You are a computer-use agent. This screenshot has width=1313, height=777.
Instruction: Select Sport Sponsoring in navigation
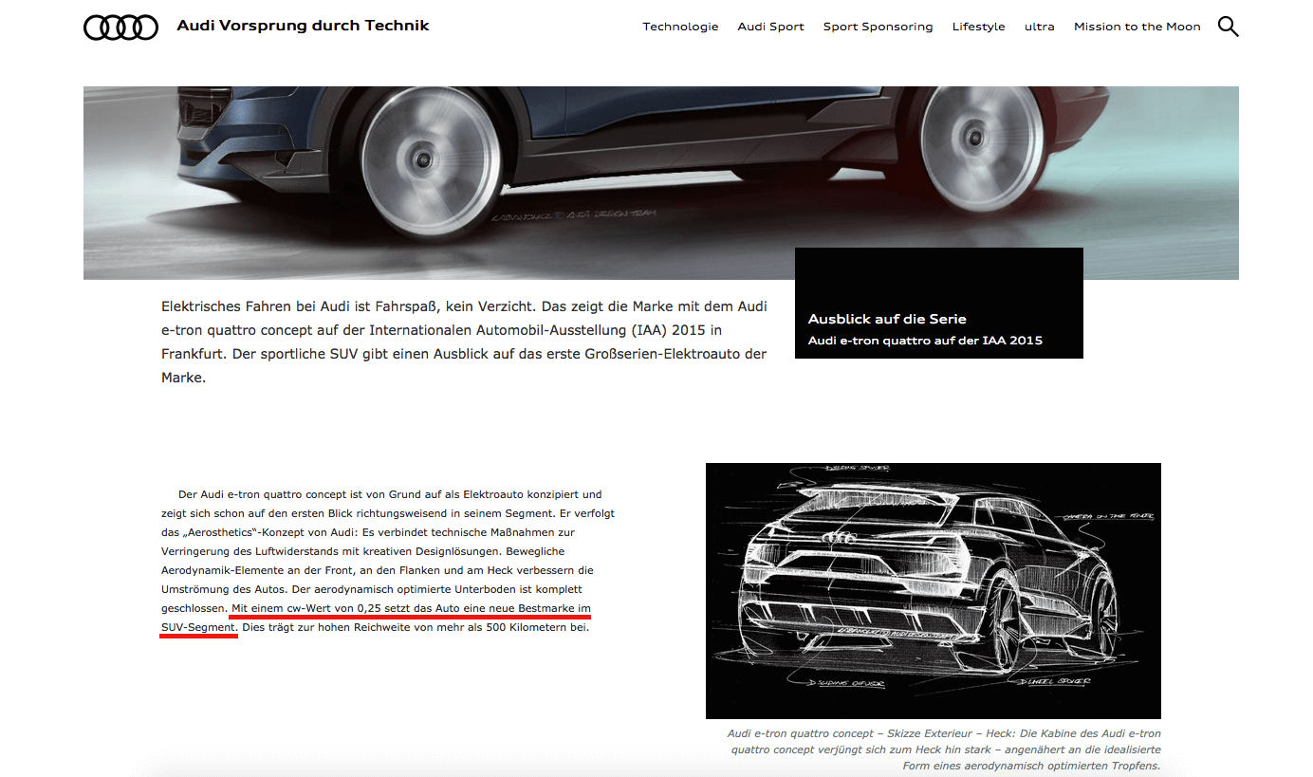pos(878,27)
